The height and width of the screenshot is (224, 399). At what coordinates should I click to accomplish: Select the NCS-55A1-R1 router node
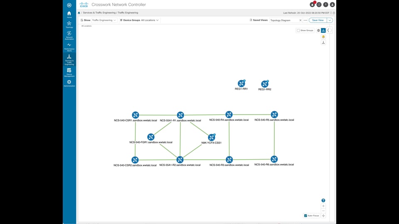(180, 115)
